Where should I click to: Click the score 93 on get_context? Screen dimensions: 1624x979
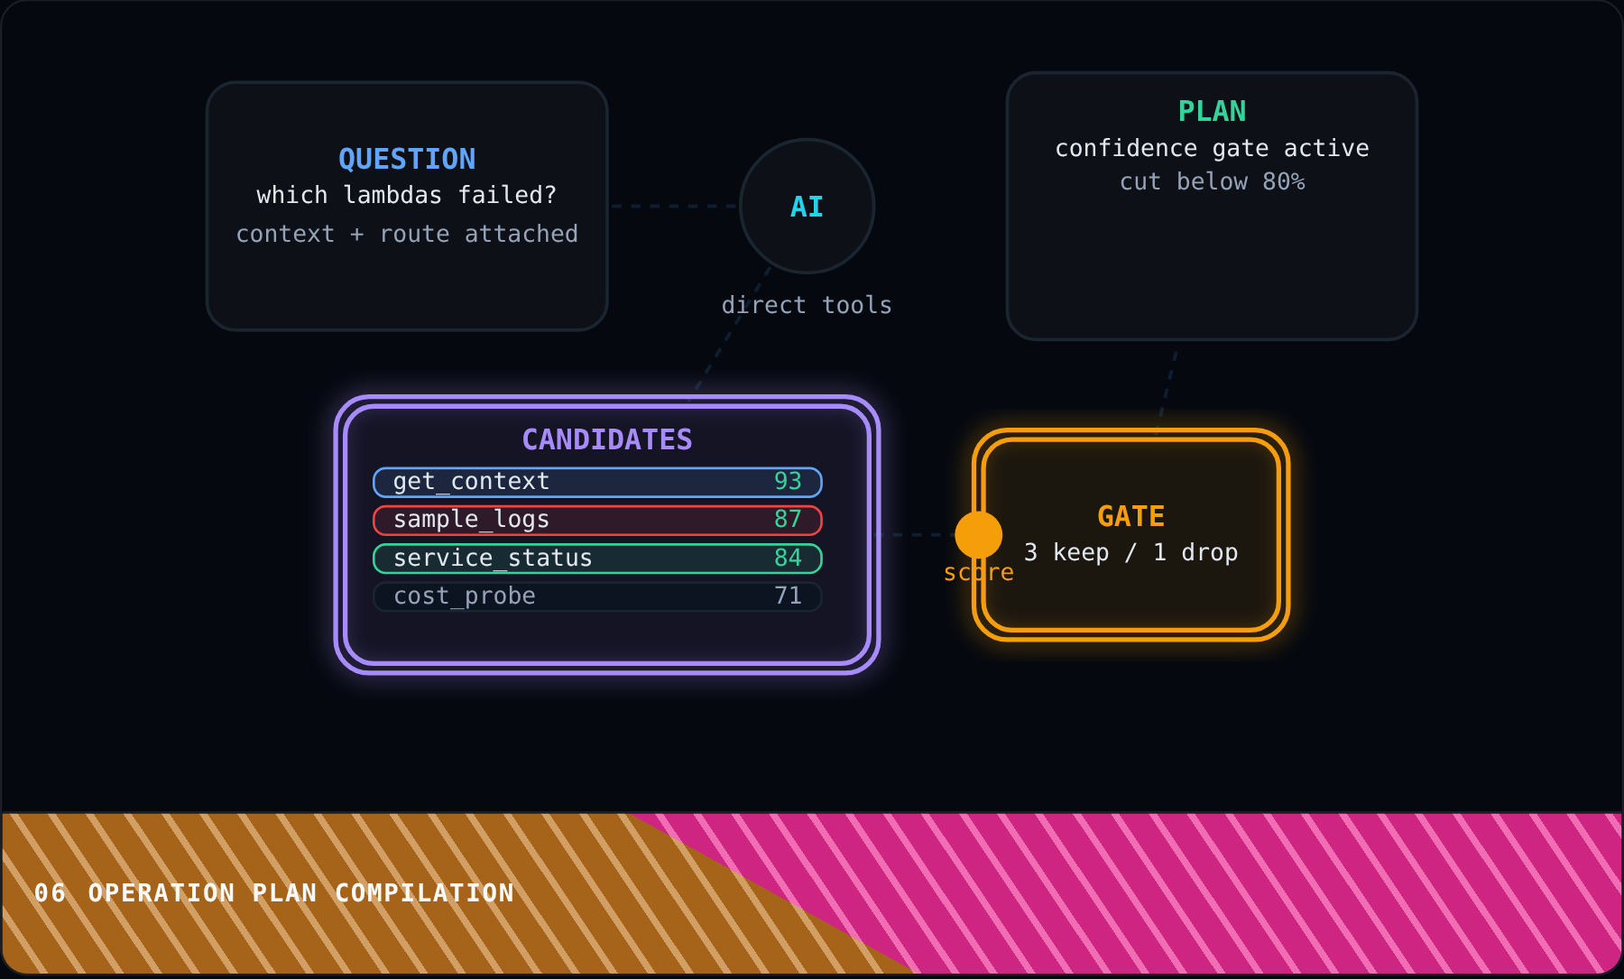coord(788,481)
